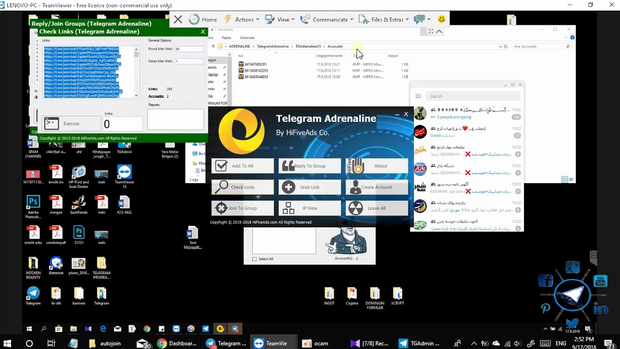Screen dimensions: 620x349
Task: Open the About button in Telegram Adrenaline
Action: point(377,166)
